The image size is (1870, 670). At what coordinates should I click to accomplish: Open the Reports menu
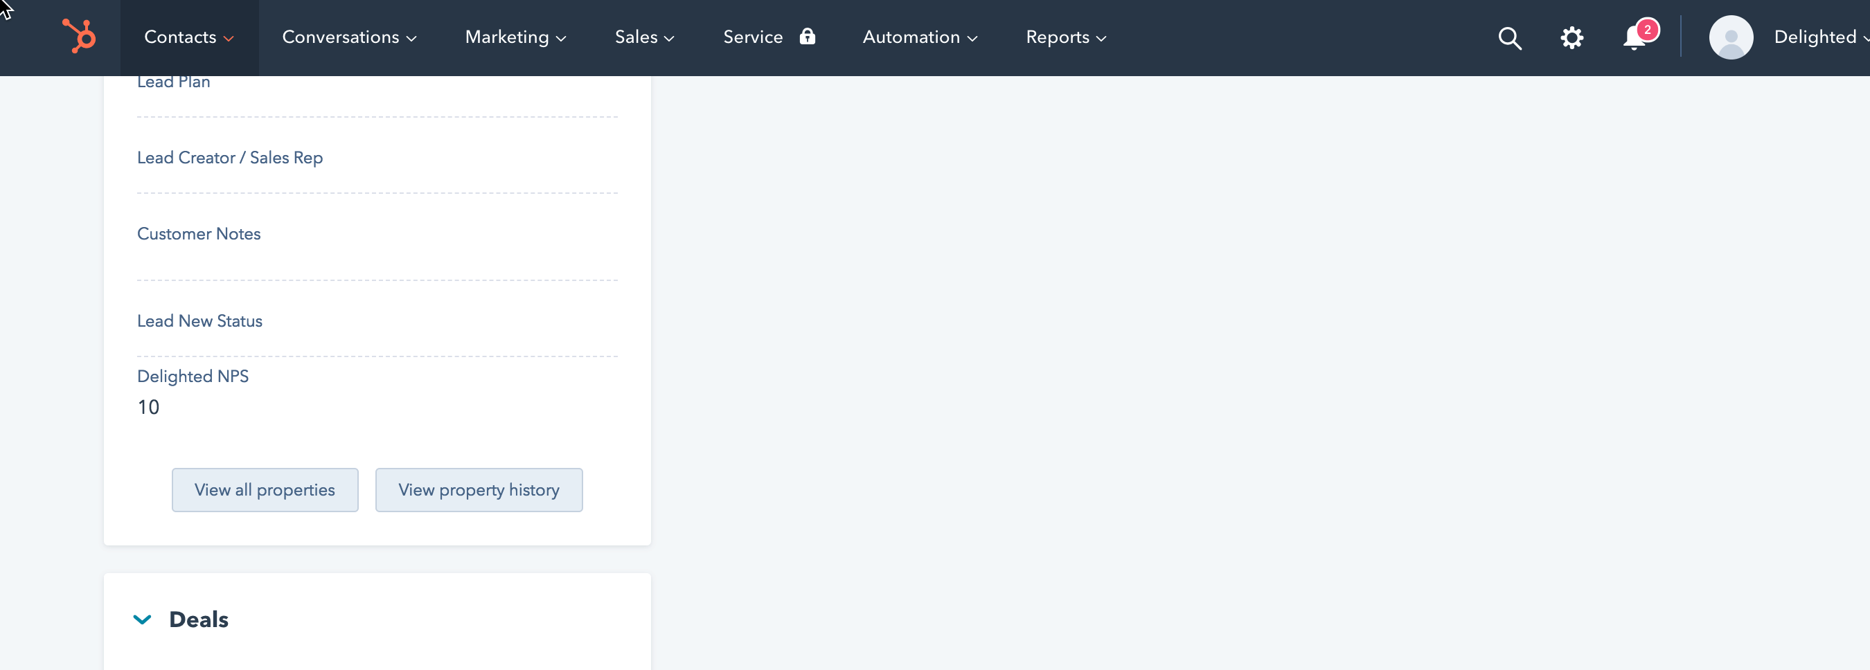click(1066, 37)
